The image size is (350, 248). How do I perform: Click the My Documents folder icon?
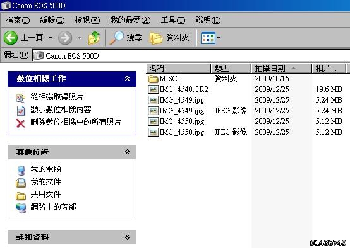pyautogui.click(x=21, y=183)
